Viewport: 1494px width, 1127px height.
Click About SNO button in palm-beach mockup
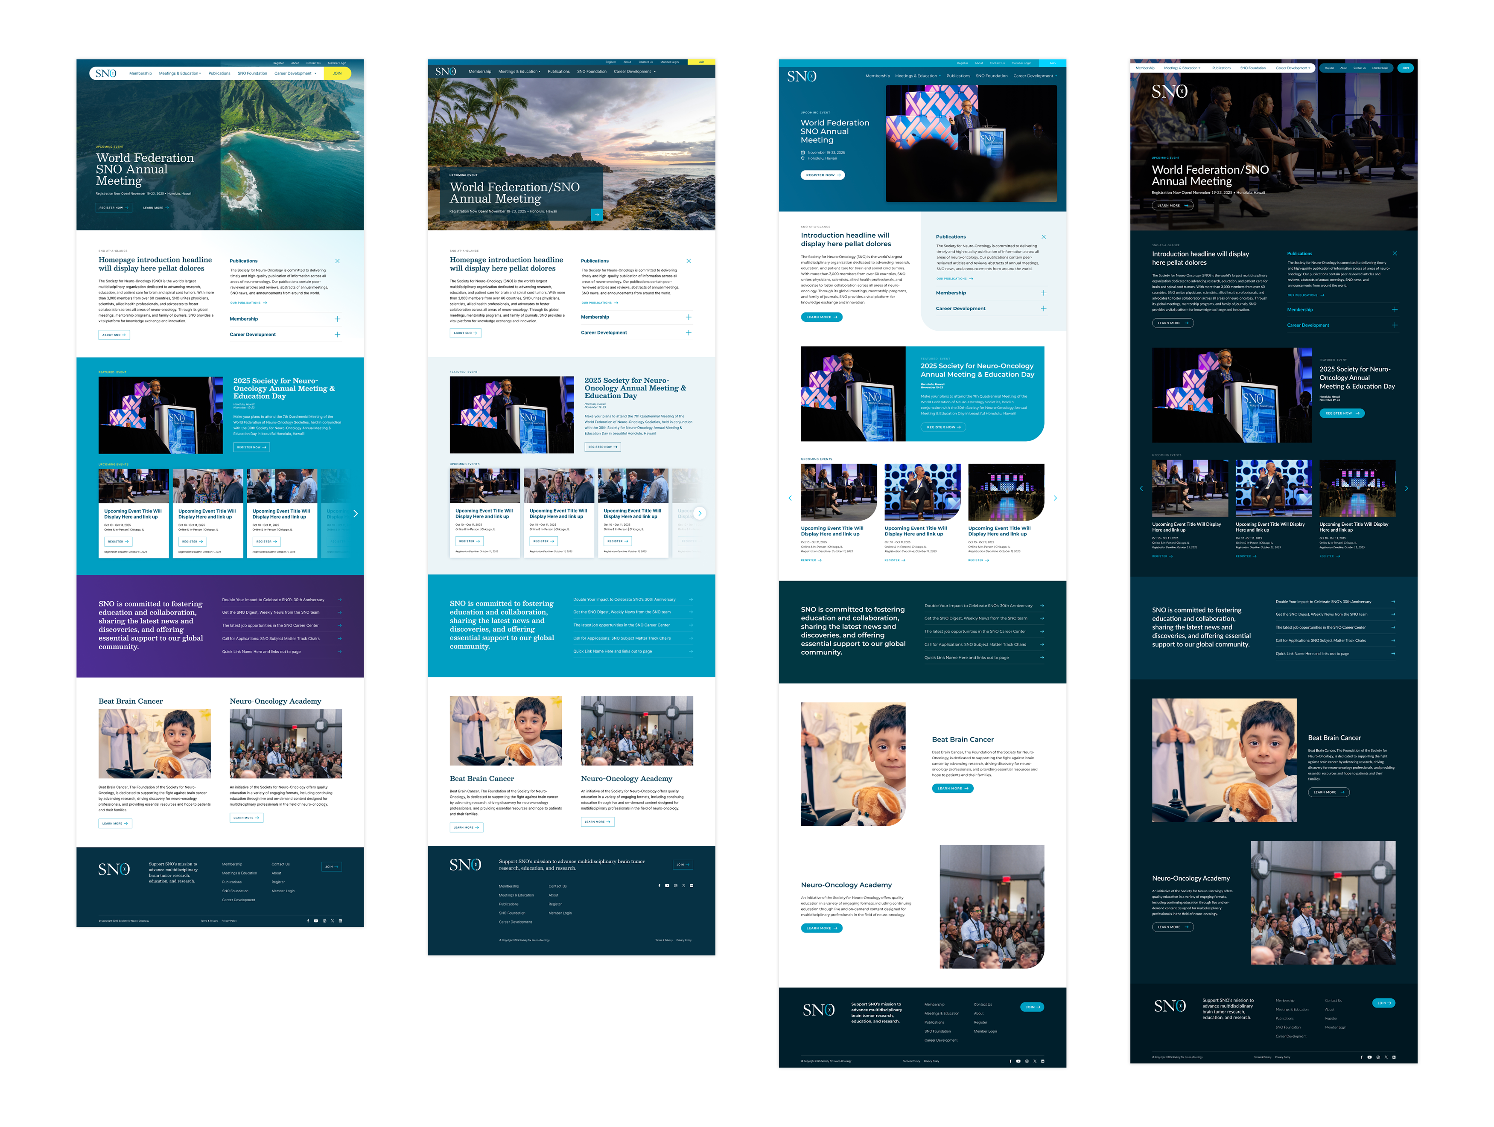(x=465, y=333)
